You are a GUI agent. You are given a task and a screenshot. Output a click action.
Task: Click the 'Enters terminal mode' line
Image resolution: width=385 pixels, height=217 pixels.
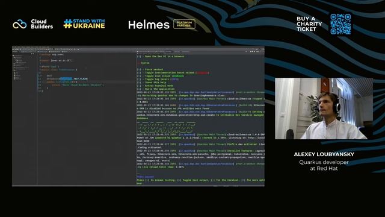point(155,86)
